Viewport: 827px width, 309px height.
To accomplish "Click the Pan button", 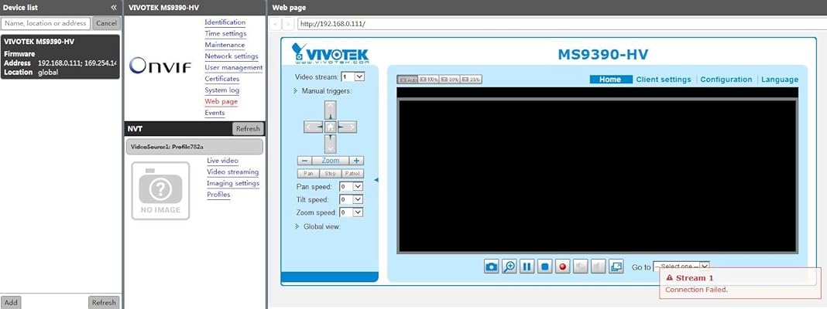I will [x=308, y=174].
